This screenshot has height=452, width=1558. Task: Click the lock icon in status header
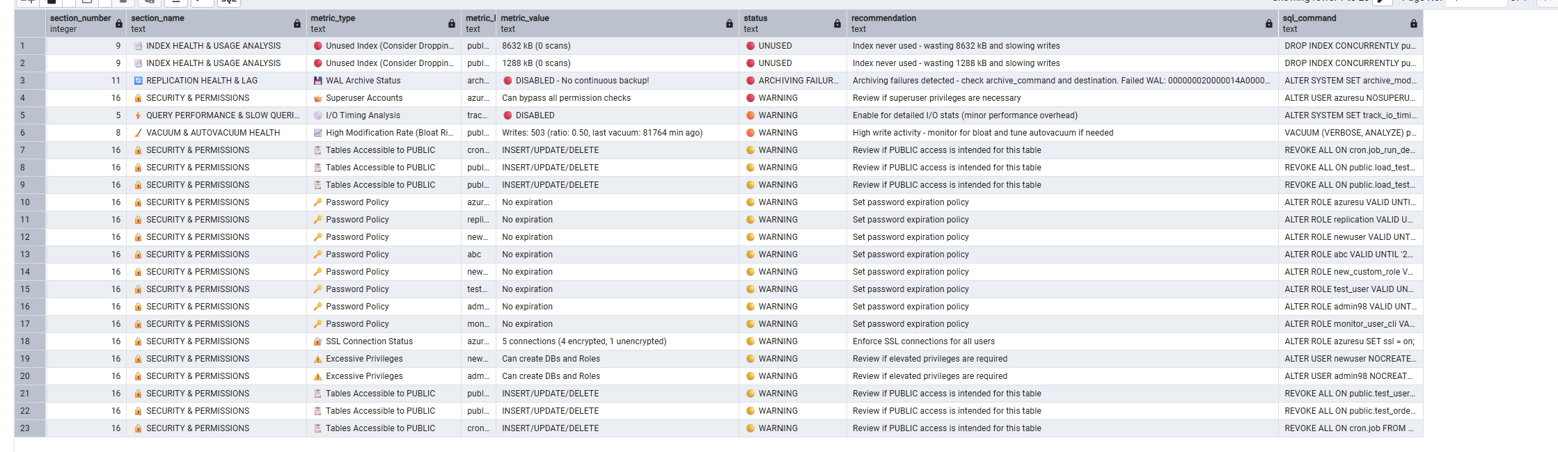point(837,24)
